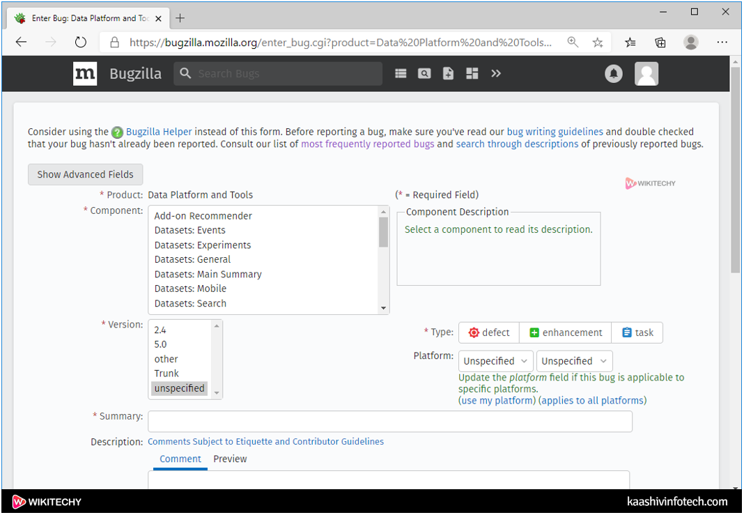
Task: Open the second Platform Unspecified dropdown
Action: (x=574, y=362)
